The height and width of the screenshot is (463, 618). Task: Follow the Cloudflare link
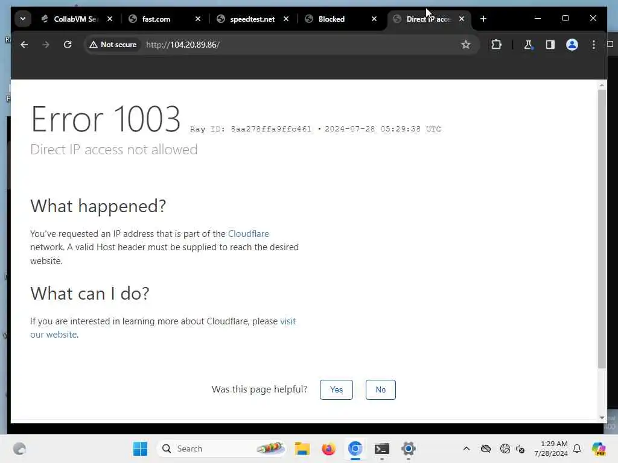248,233
